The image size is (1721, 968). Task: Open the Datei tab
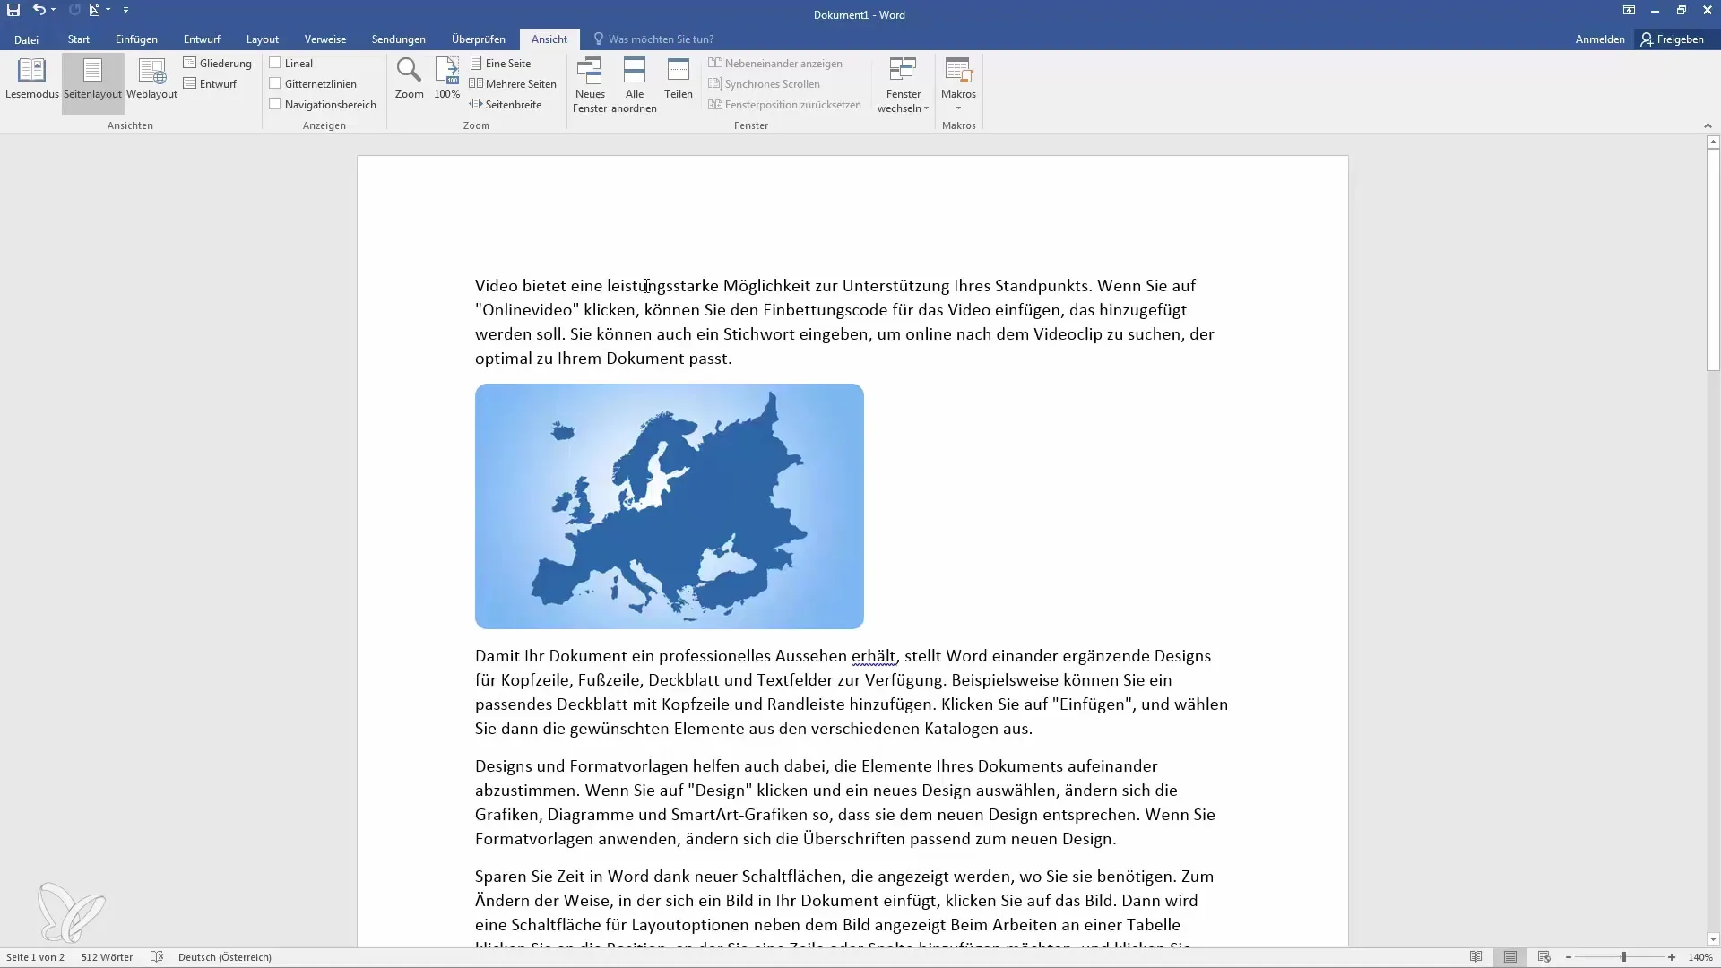pyautogui.click(x=26, y=39)
